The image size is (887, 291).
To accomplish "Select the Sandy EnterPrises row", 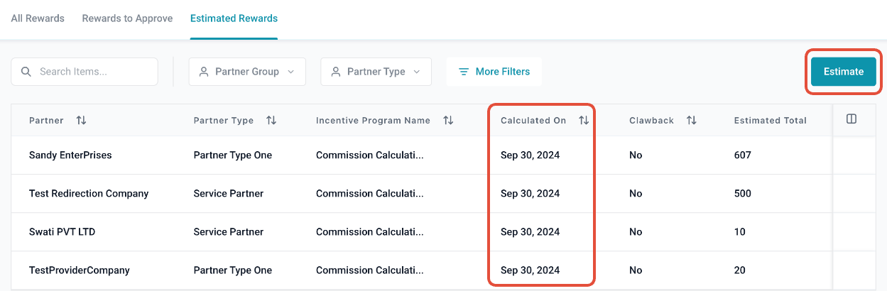I will [70, 155].
